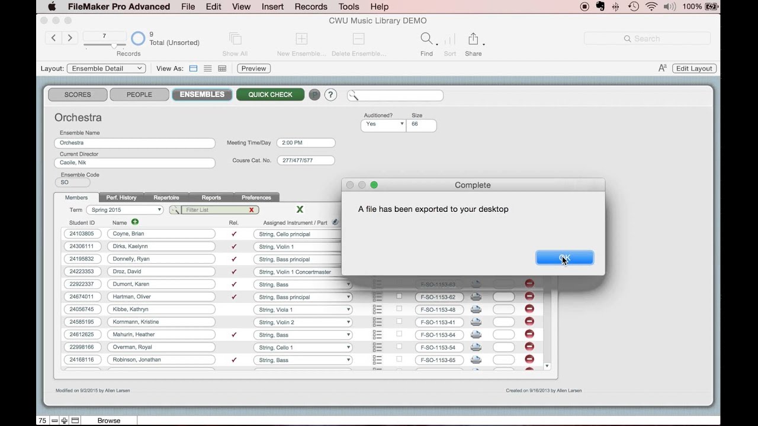
Task: Open the Auditioned? Yes dropdown
Action: click(x=383, y=124)
